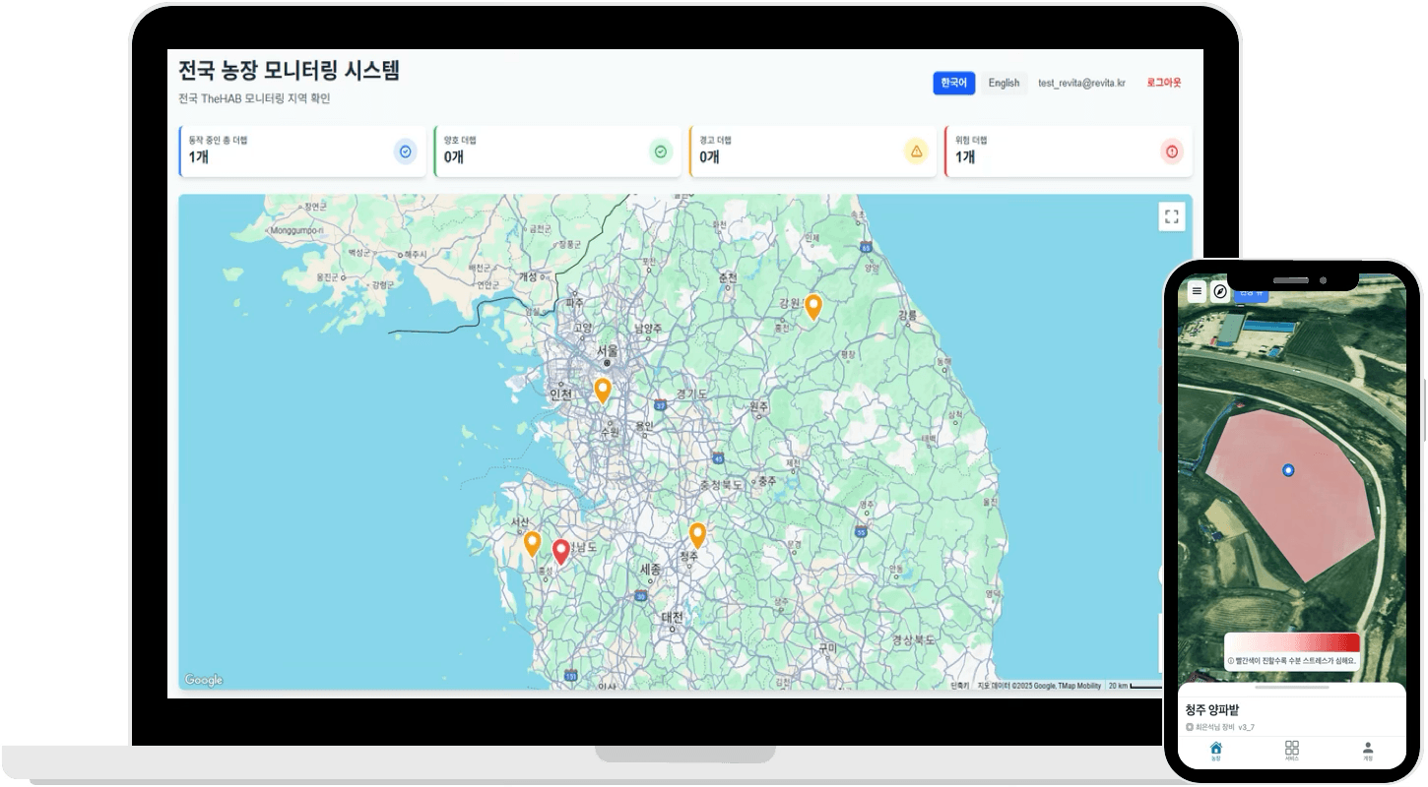Tap the compass icon on phone map

1219,291
